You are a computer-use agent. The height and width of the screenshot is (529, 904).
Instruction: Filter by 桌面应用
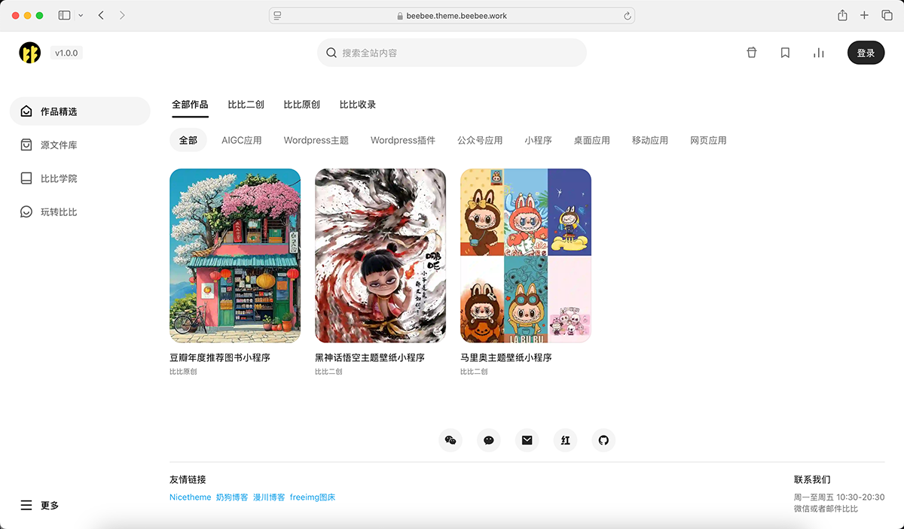click(592, 140)
